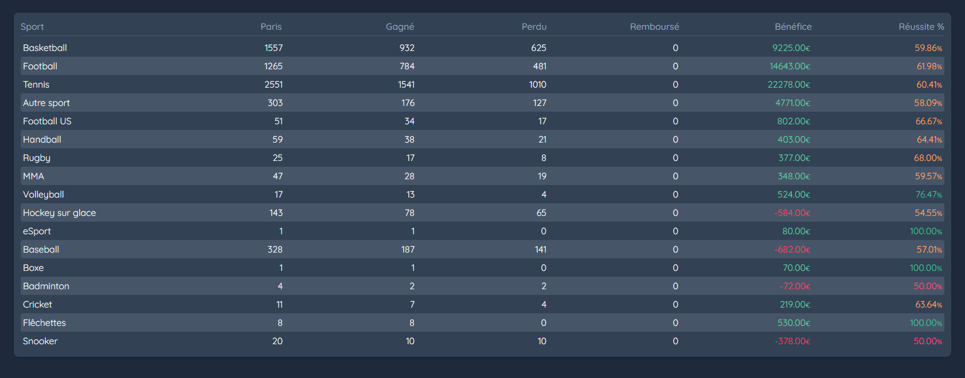Screen dimensions: 965x378
Task: Click the eSport row label
Action: click(x=37, y=231)
